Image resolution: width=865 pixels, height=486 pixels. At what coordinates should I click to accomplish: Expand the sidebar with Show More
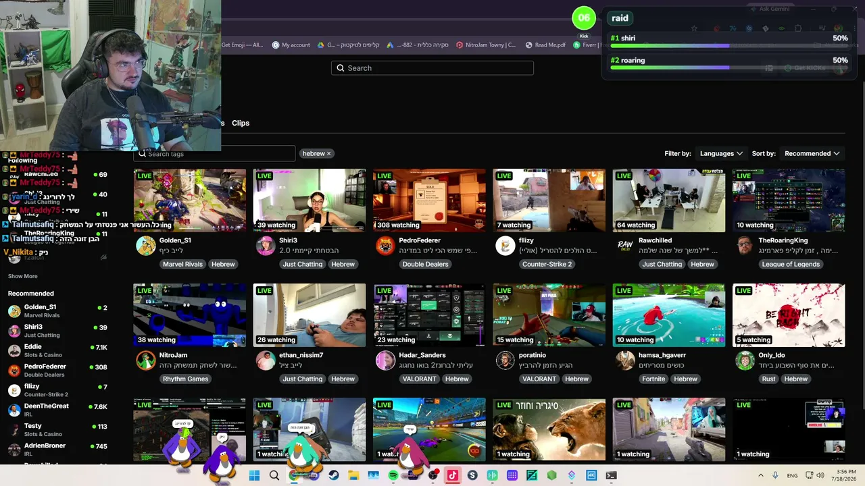(22, 276)
